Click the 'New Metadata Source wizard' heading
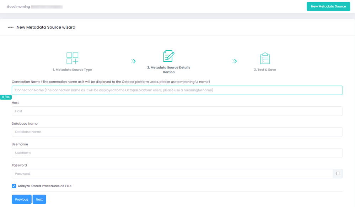Viewport: 355px width, 207px height. pyautogui.click(x=46, y=27)
